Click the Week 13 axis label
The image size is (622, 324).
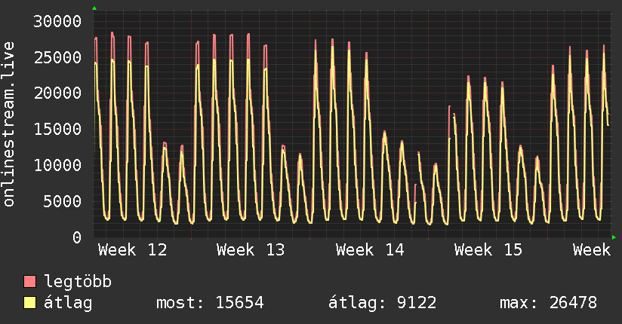(251, 250)
